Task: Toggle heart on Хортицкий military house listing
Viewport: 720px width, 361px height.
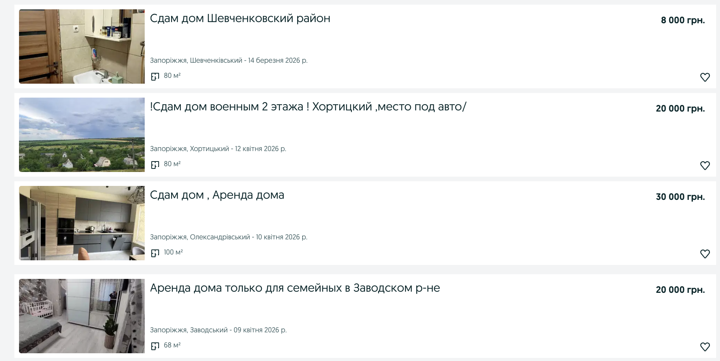Action: click(x=705, y=165)
